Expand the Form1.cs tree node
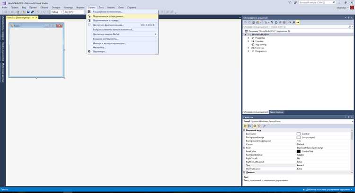 [x=248, y=48]
